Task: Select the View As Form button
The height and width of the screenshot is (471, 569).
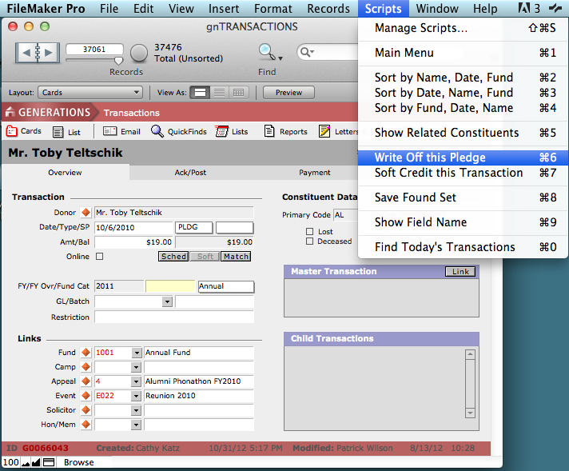Action: 201,93
